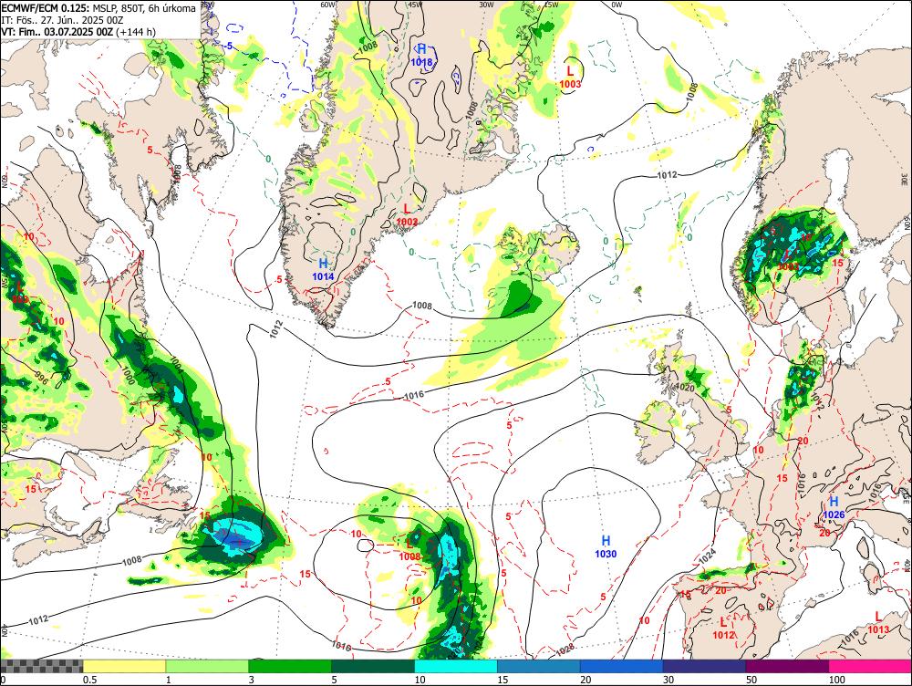The width and height of the screenshot is (912, 686).
Task: Click the '1020' isobar label over Britain
Action: (x=685, y=388)
